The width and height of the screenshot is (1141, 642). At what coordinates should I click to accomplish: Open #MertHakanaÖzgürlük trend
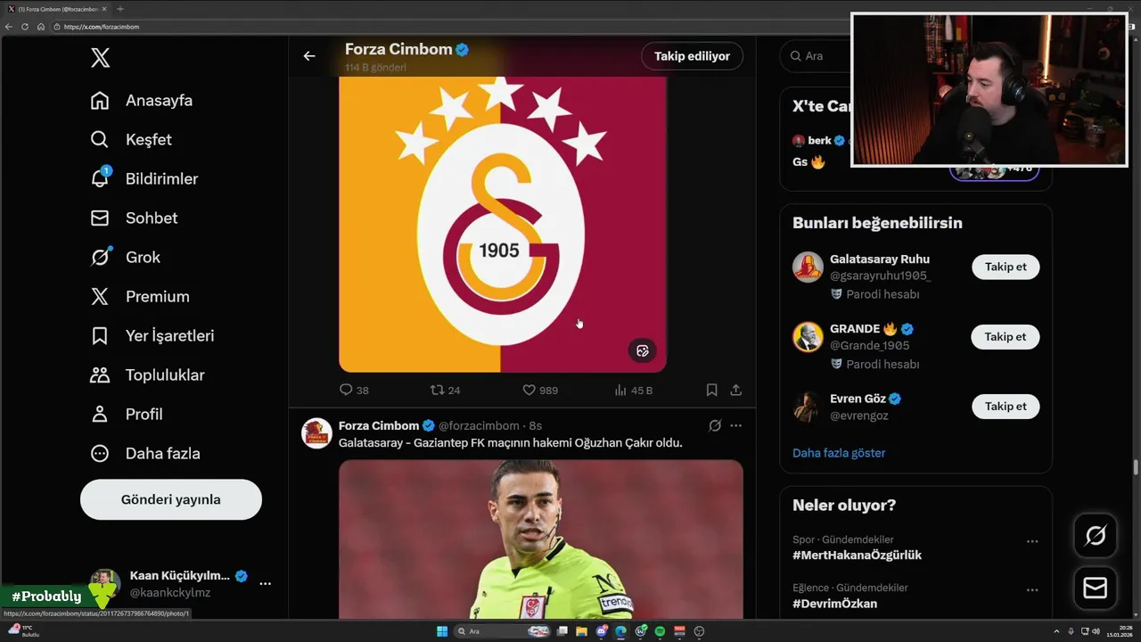857,556
